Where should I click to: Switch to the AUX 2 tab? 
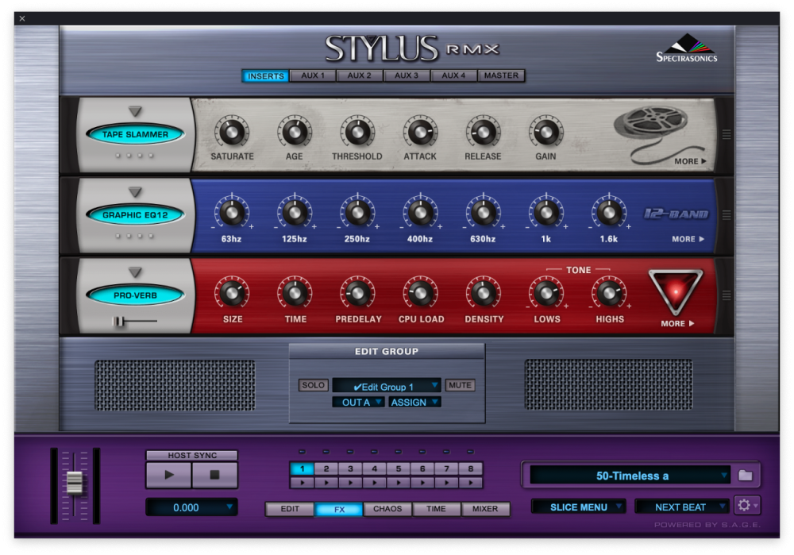[x=359, y=75]
